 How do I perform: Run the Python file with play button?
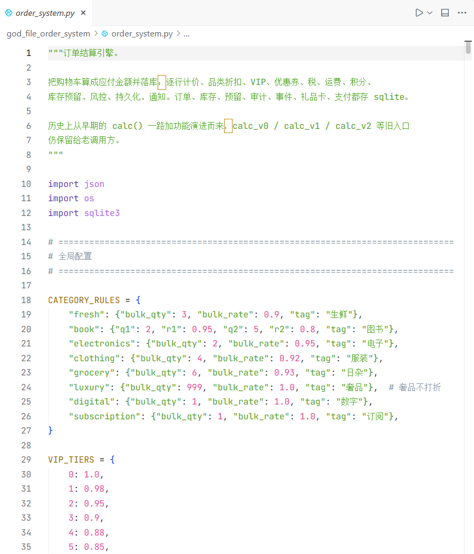pyautogui.click(x=419, y=13)
